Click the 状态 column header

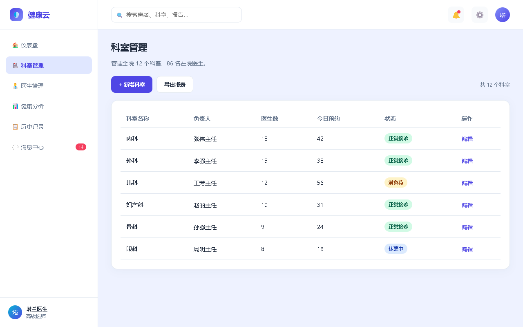coord(390,119)
